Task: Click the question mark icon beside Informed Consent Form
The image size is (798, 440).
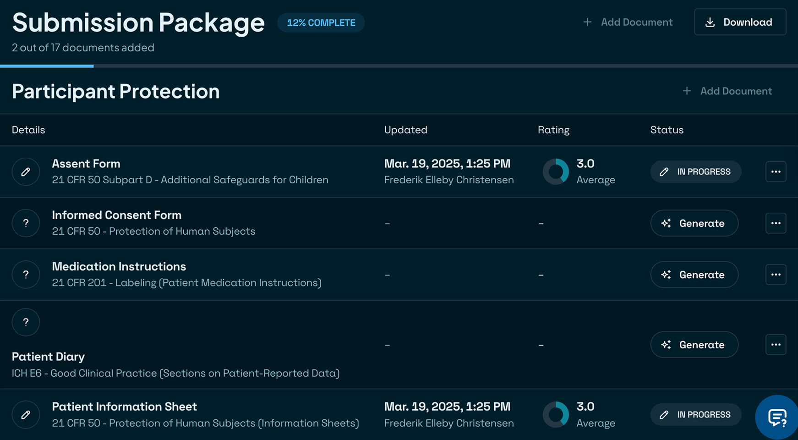Action: point(26,223)
